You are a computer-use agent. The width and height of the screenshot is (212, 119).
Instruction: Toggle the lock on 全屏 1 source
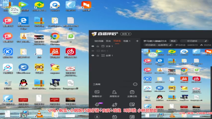pos(98,56)
